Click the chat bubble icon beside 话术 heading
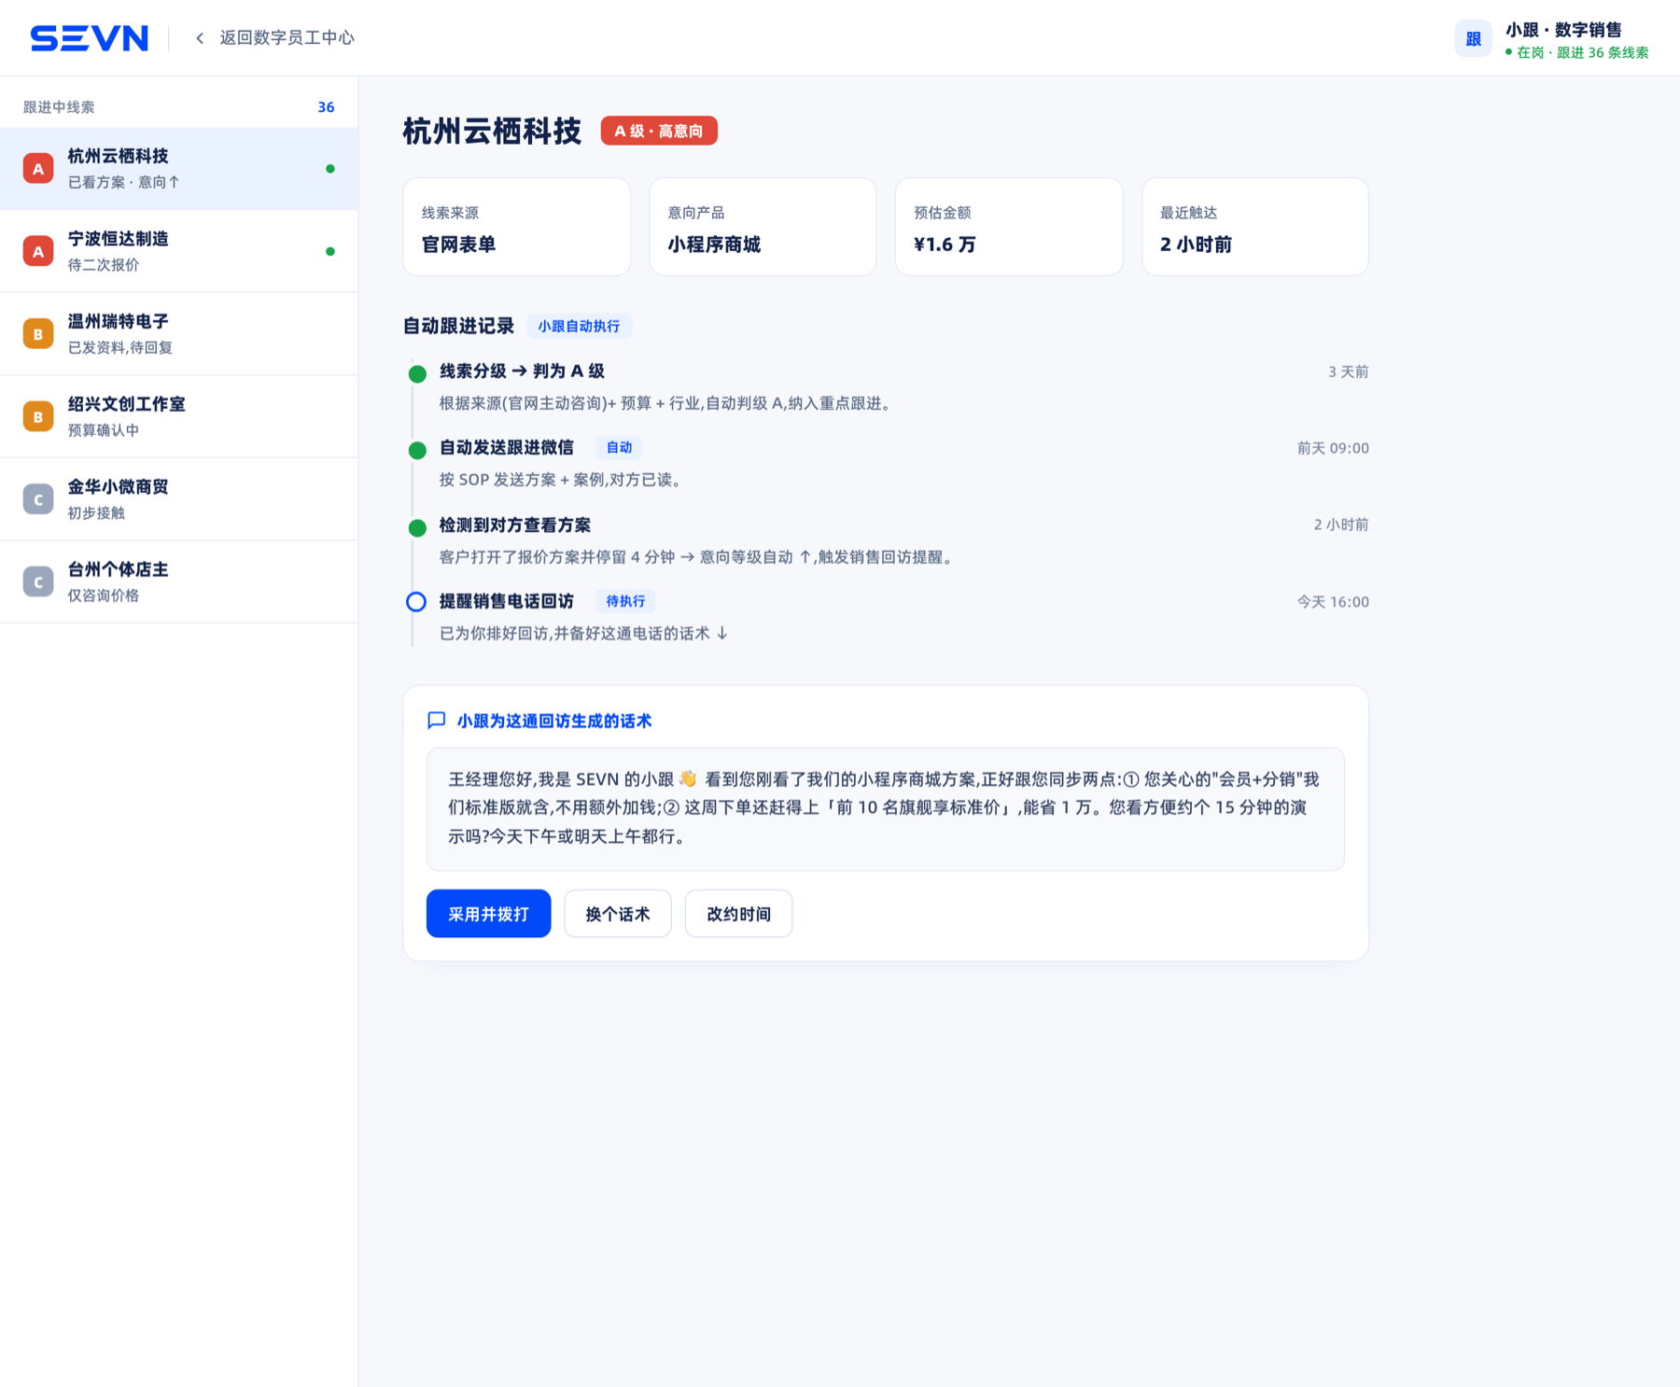The width and height of the screenshot is (1680, 1387). 436,721
